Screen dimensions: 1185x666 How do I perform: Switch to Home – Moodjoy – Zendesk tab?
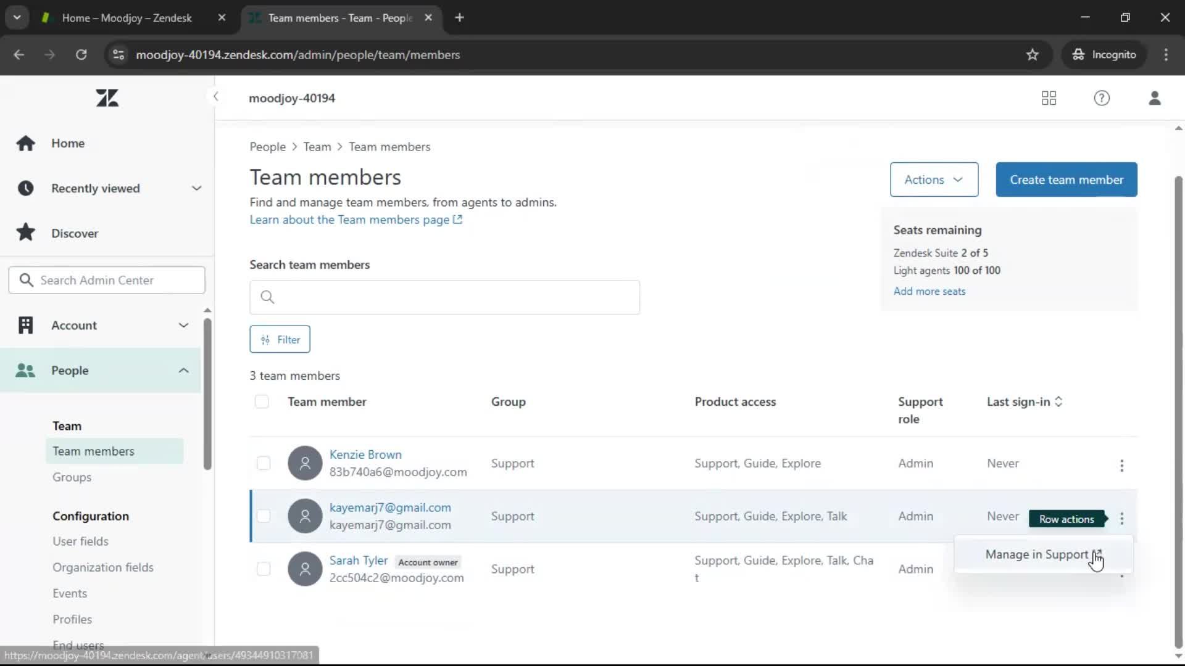127,17
